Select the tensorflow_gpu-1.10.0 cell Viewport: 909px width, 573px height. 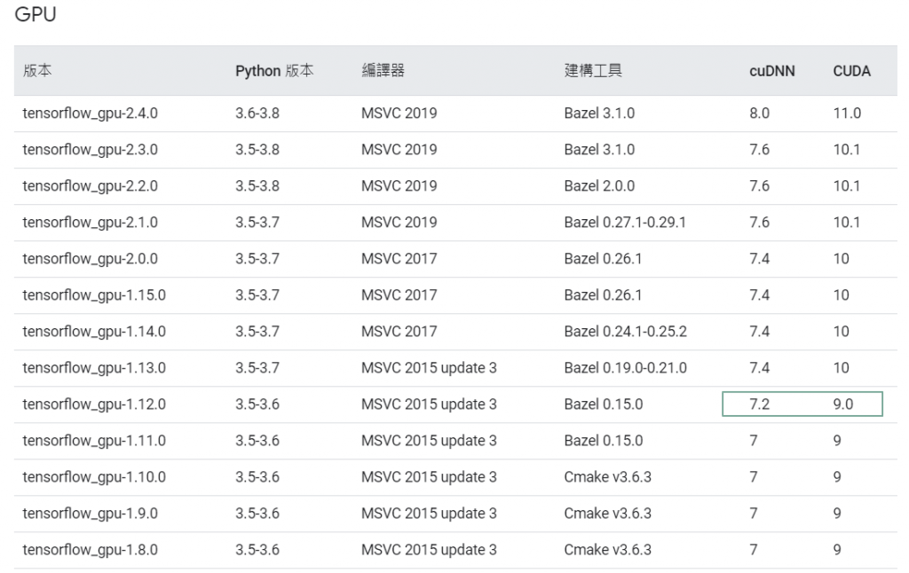[94, 478]
